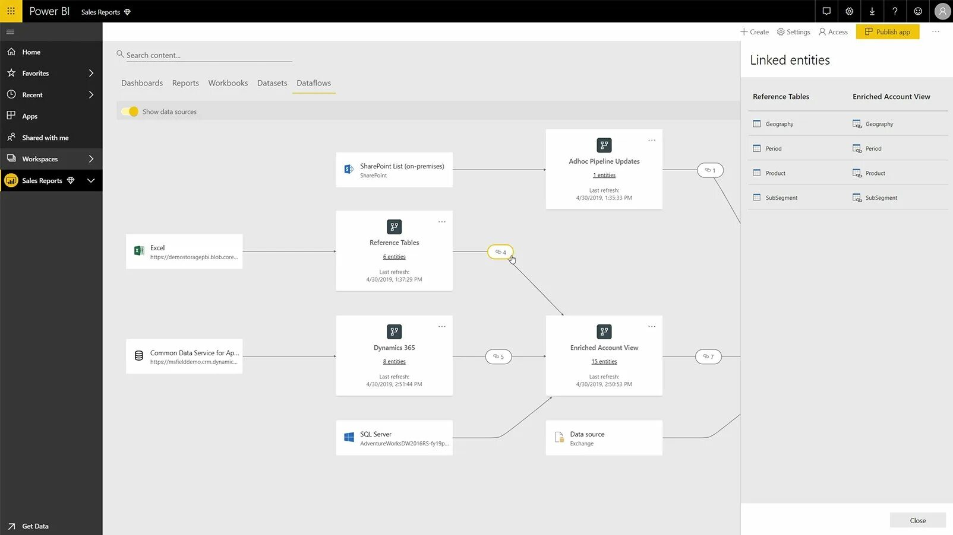953x535 pixels.
Task: Click the Enriched Account View dataflow icon
Action: coord(604,332)
